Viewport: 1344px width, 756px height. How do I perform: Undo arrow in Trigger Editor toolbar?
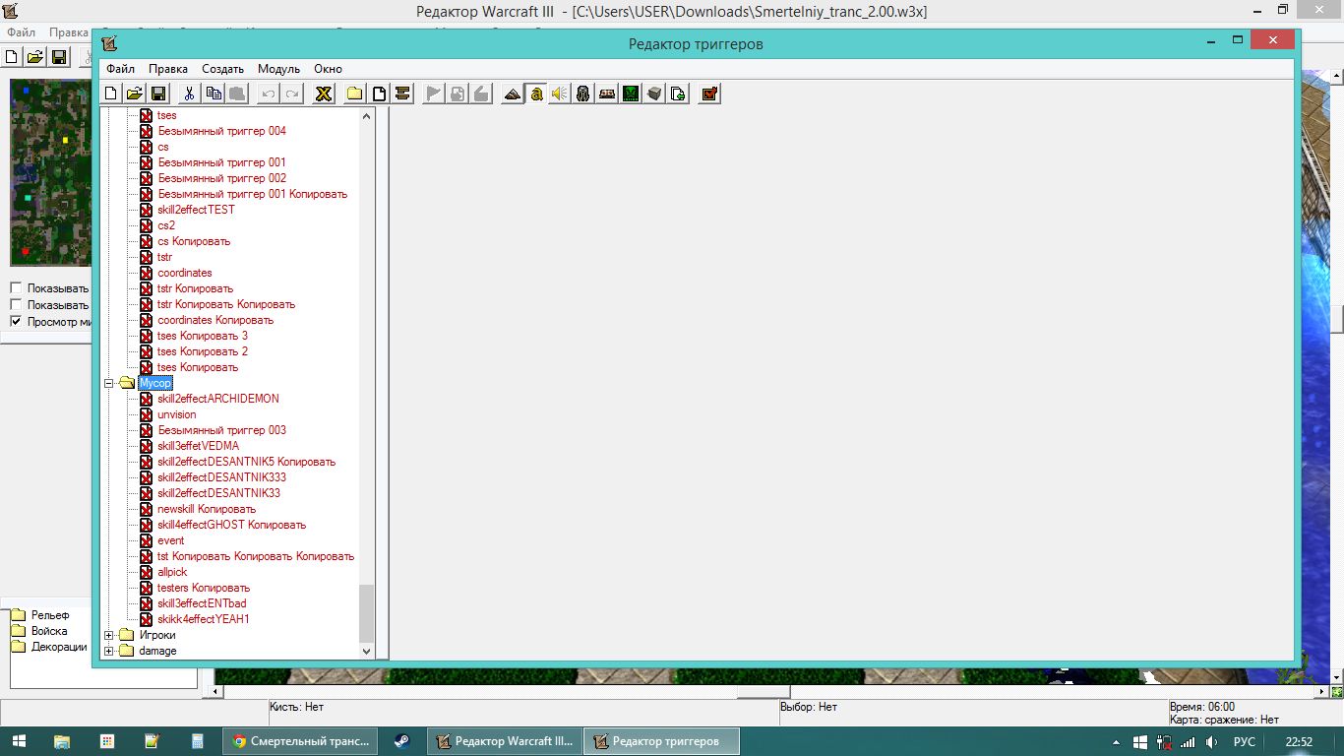point(268,94)
